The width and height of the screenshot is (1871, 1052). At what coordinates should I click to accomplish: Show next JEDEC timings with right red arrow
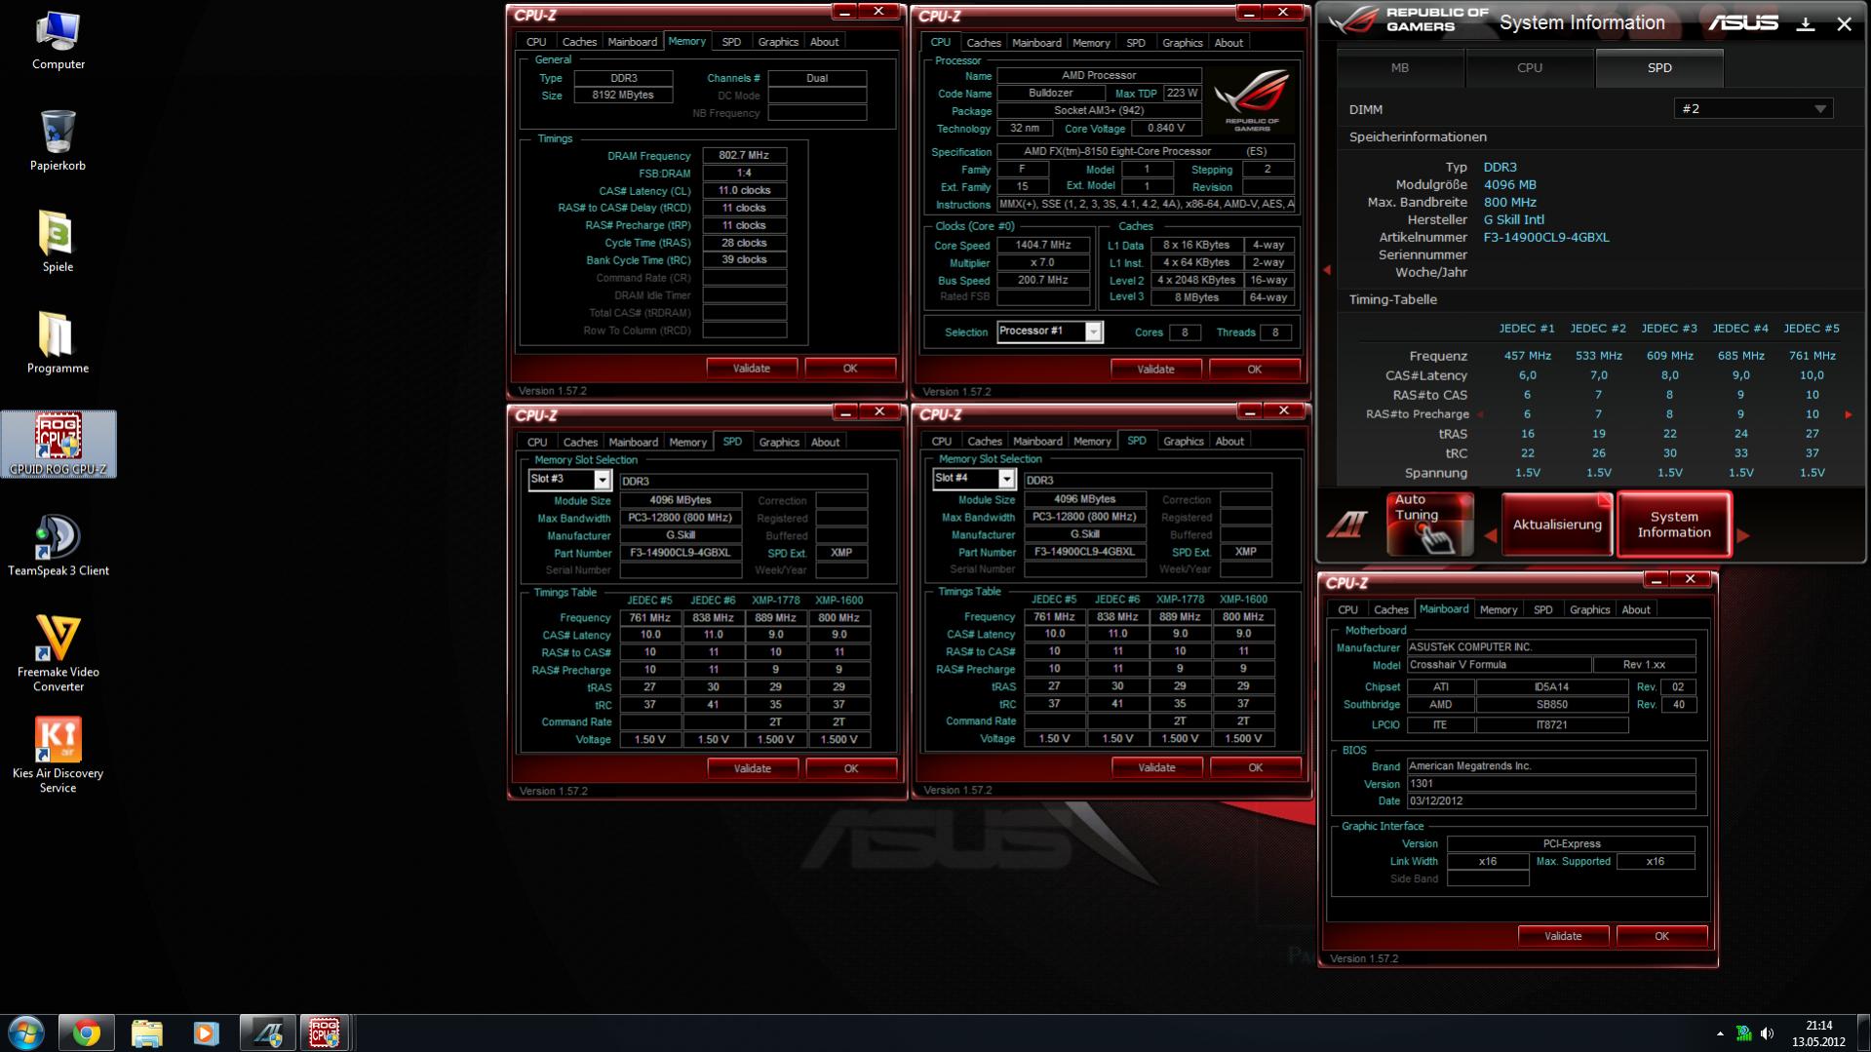pos(1849,415)
